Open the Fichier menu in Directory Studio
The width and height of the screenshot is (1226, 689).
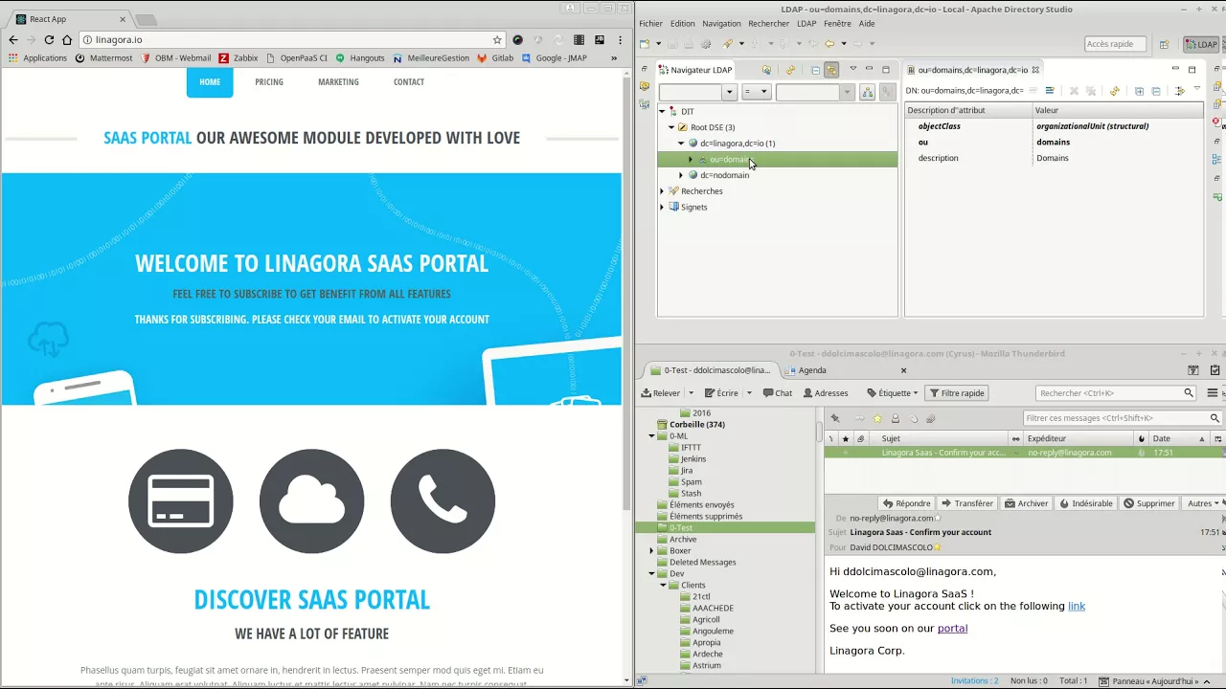click(650, 24)
